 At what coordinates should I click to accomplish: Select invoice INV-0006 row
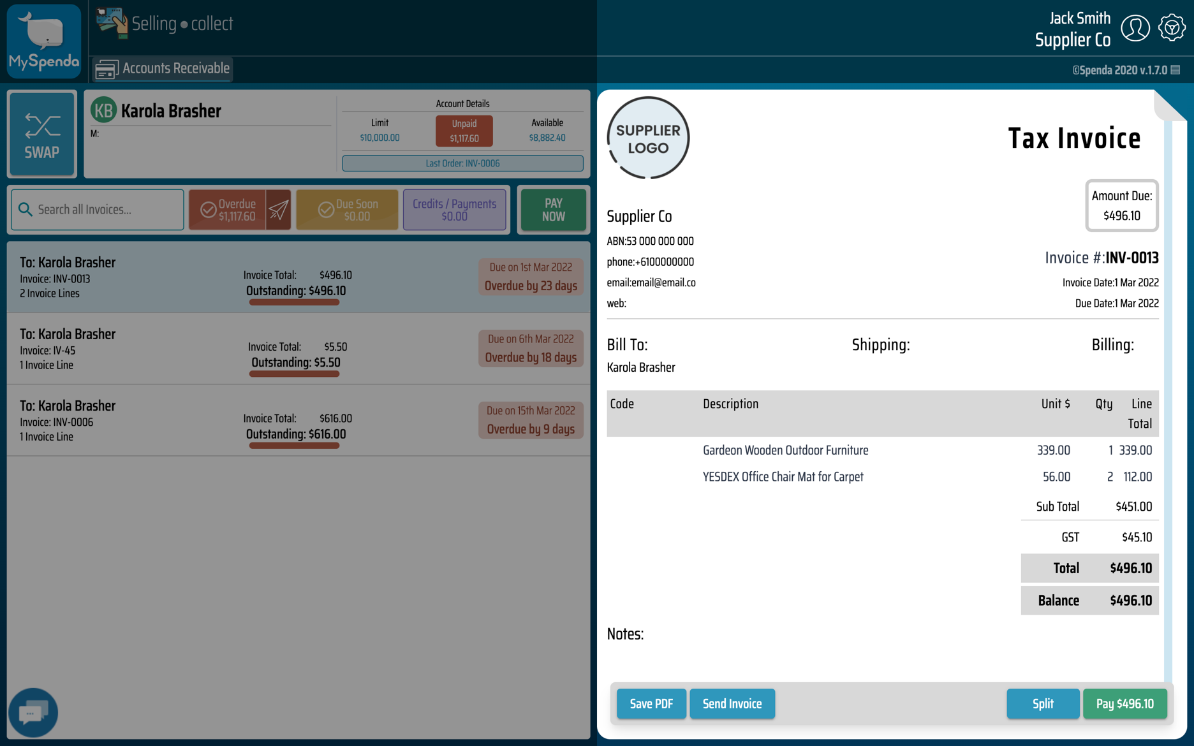click(298, 420)
